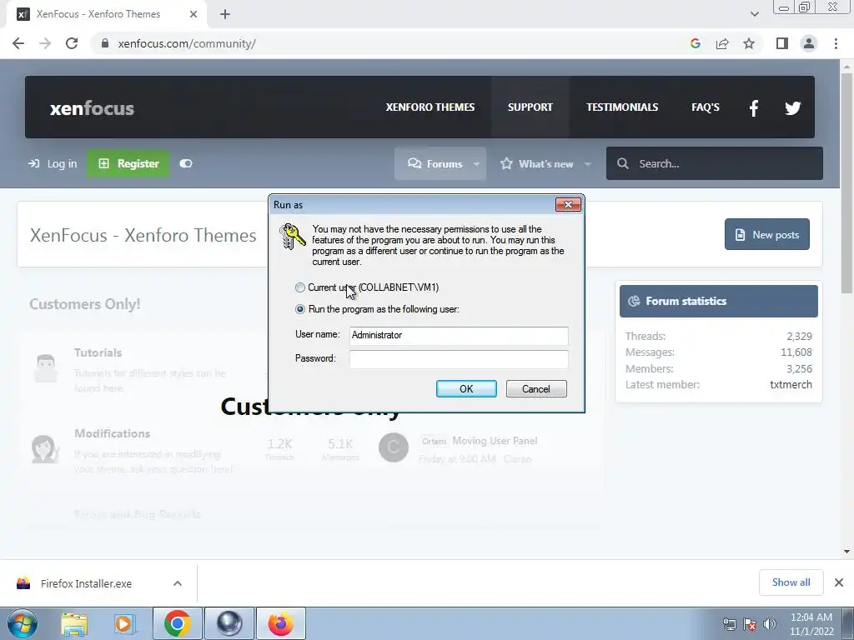This screenshot has width=854, height=640.
Task: Open XENFORO THEMES menu item
Action: point(430,107)
